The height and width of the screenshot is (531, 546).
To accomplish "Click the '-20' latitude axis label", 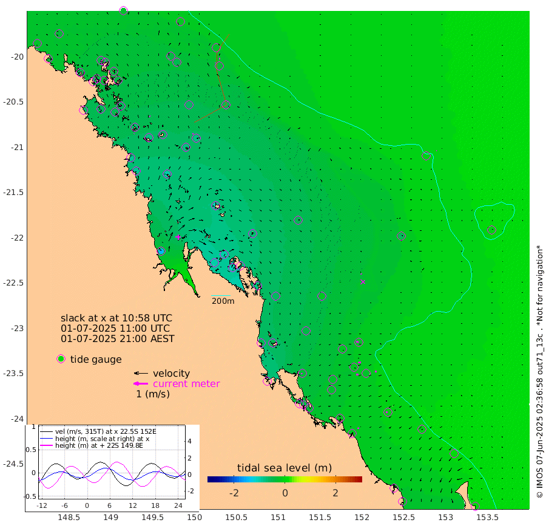I will 18,57.
